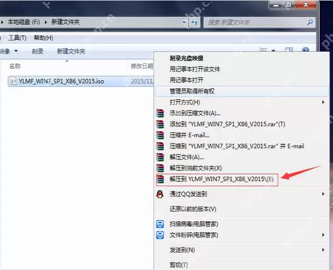Click WinRAR icon beside 解压文件(A)...
Image resolution: width=333 pixels, height=270 pixels.
click(160, 157)
